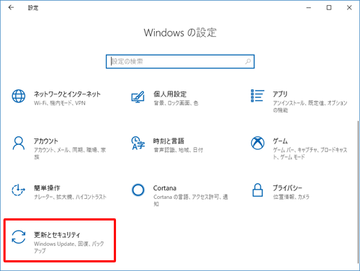Image resolution: width=360 pixels, height=271 pixels.
Task: Open 簡単操作 settings title
Action: click(x=47, y=188)
